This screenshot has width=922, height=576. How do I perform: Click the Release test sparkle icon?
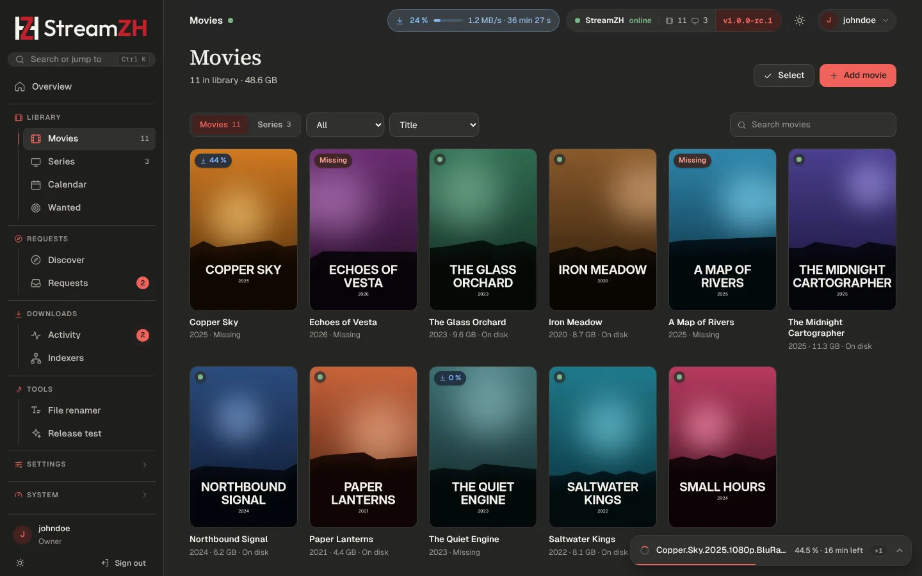(36, 433)
